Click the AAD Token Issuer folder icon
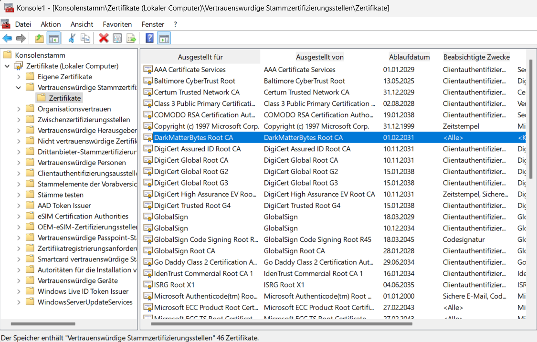 point(30,205)
